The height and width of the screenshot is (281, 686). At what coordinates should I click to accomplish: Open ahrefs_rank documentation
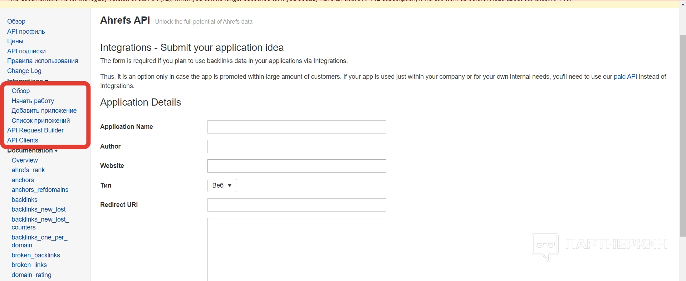[x=28, y=170]
